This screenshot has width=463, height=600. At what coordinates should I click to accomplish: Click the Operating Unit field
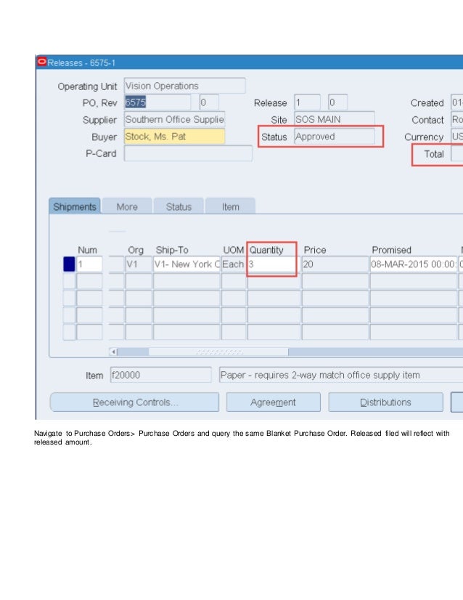[x=184, y=86]
